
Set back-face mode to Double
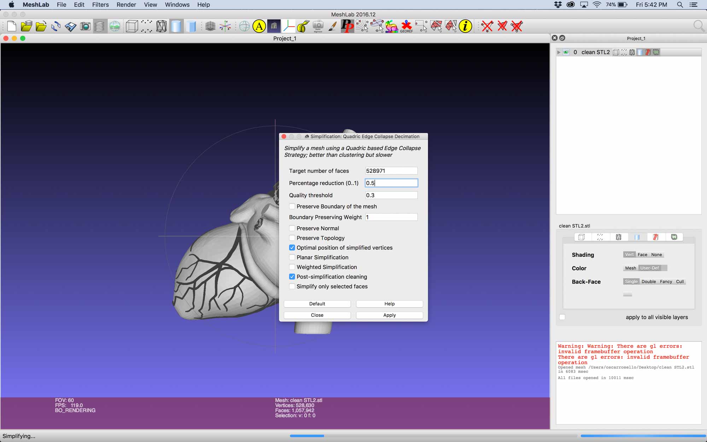[649, 281]
